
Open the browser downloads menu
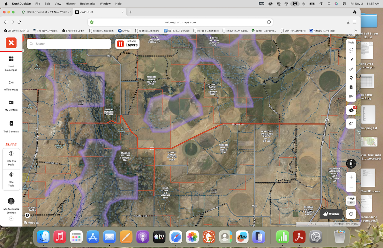[x=348, y=22]
